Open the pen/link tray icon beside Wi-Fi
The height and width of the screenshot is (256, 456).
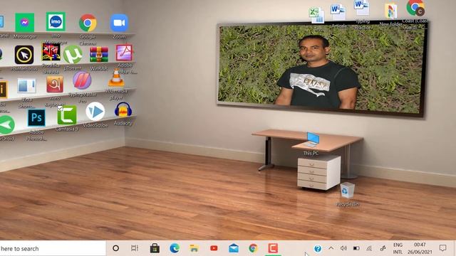click(383, 248)
